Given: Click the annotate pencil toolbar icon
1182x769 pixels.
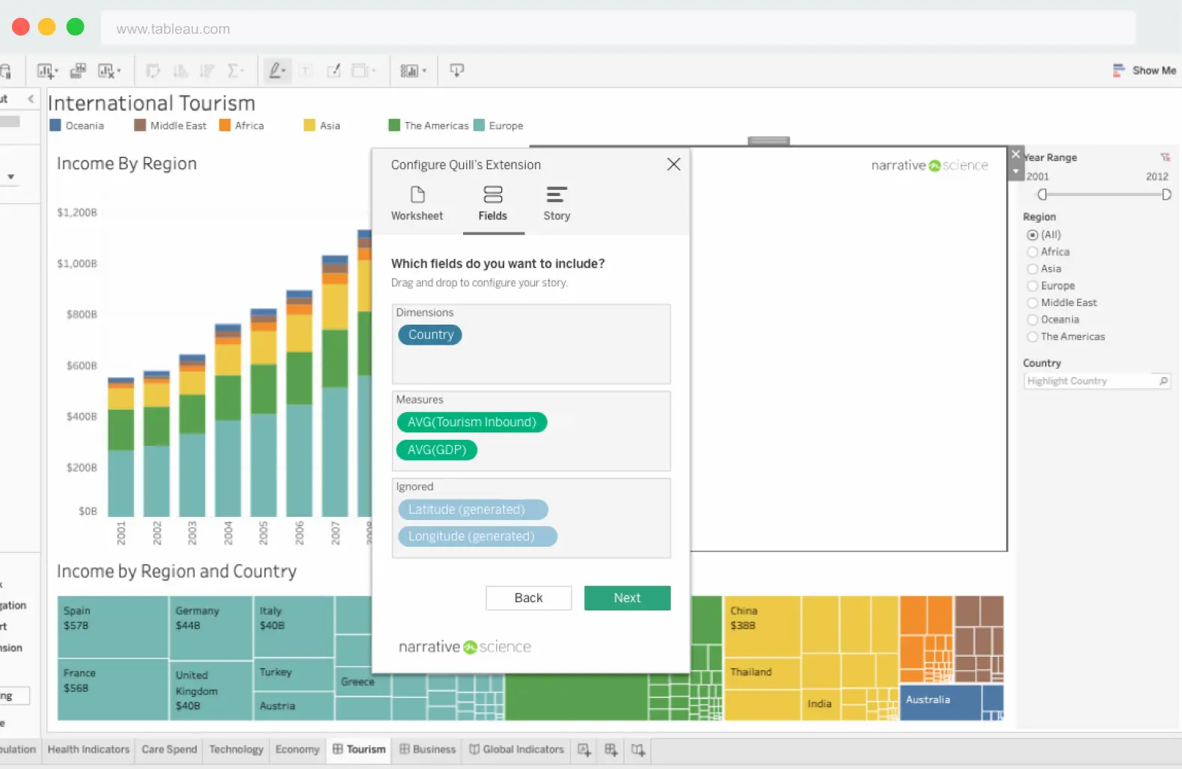Looking at the screenshot, I should [x=334, y=70].
